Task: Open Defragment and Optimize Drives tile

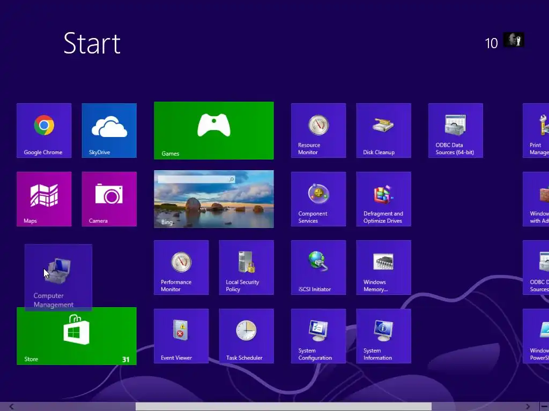Action: [384, 199]
